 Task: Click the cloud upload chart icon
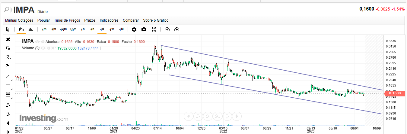pos(177,29)
